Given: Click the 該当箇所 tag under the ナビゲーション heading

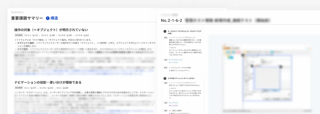Looking at the screenshot, I should (19, 88).
